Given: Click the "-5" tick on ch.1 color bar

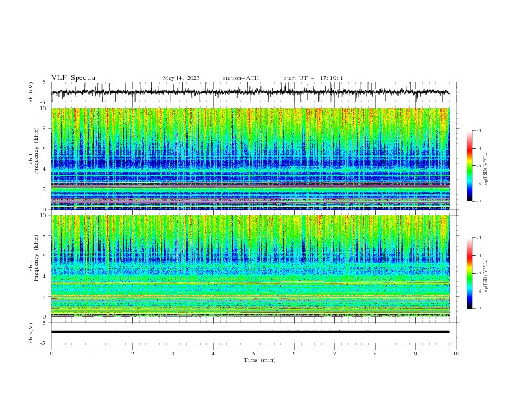Looking at the screenshot, I should tap(478, 166).
